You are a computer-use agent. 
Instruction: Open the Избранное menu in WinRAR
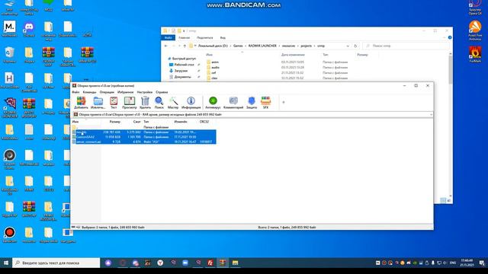pyautogui.click(x=125, y=92)
